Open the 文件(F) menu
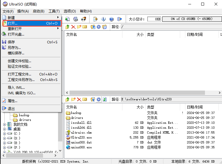 tap(8, 11)
